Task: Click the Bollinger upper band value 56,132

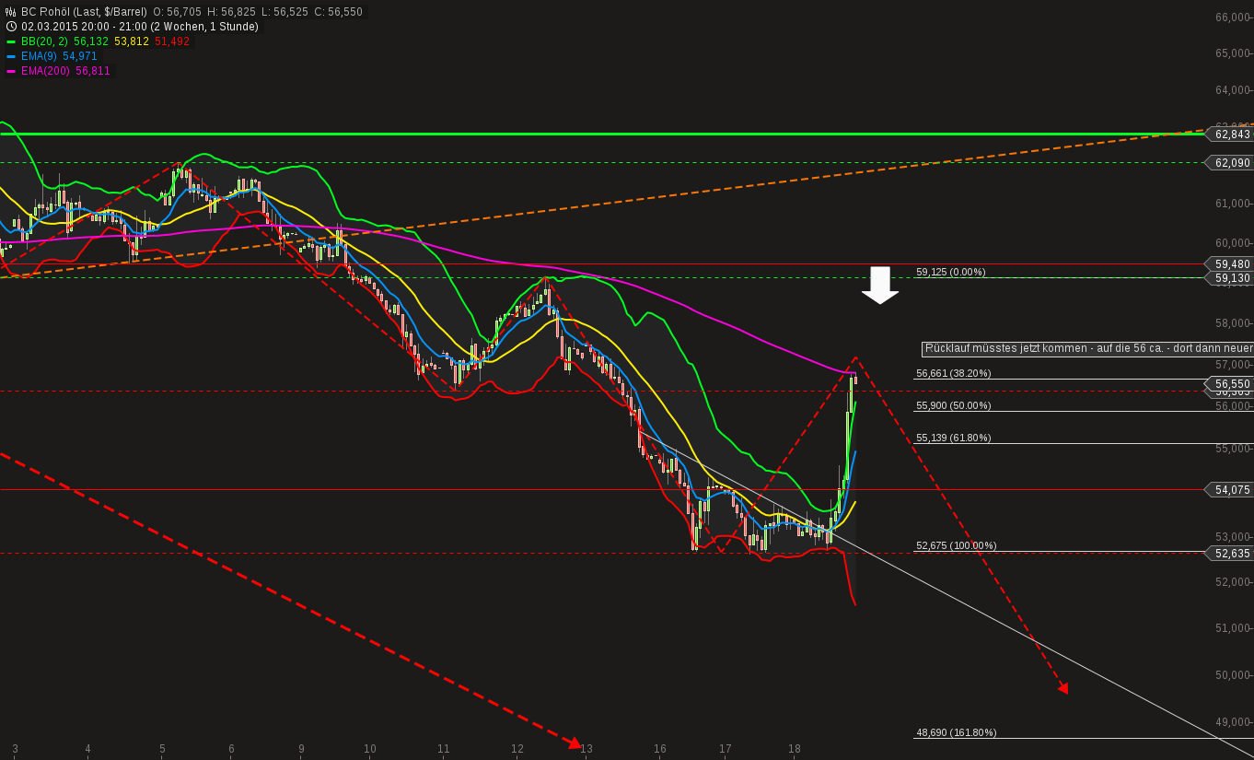Action: (91, 41)
